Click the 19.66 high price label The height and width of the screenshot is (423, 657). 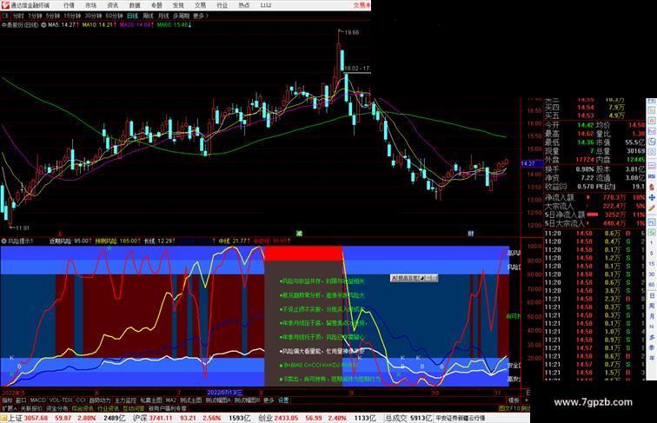click(351, 32)
